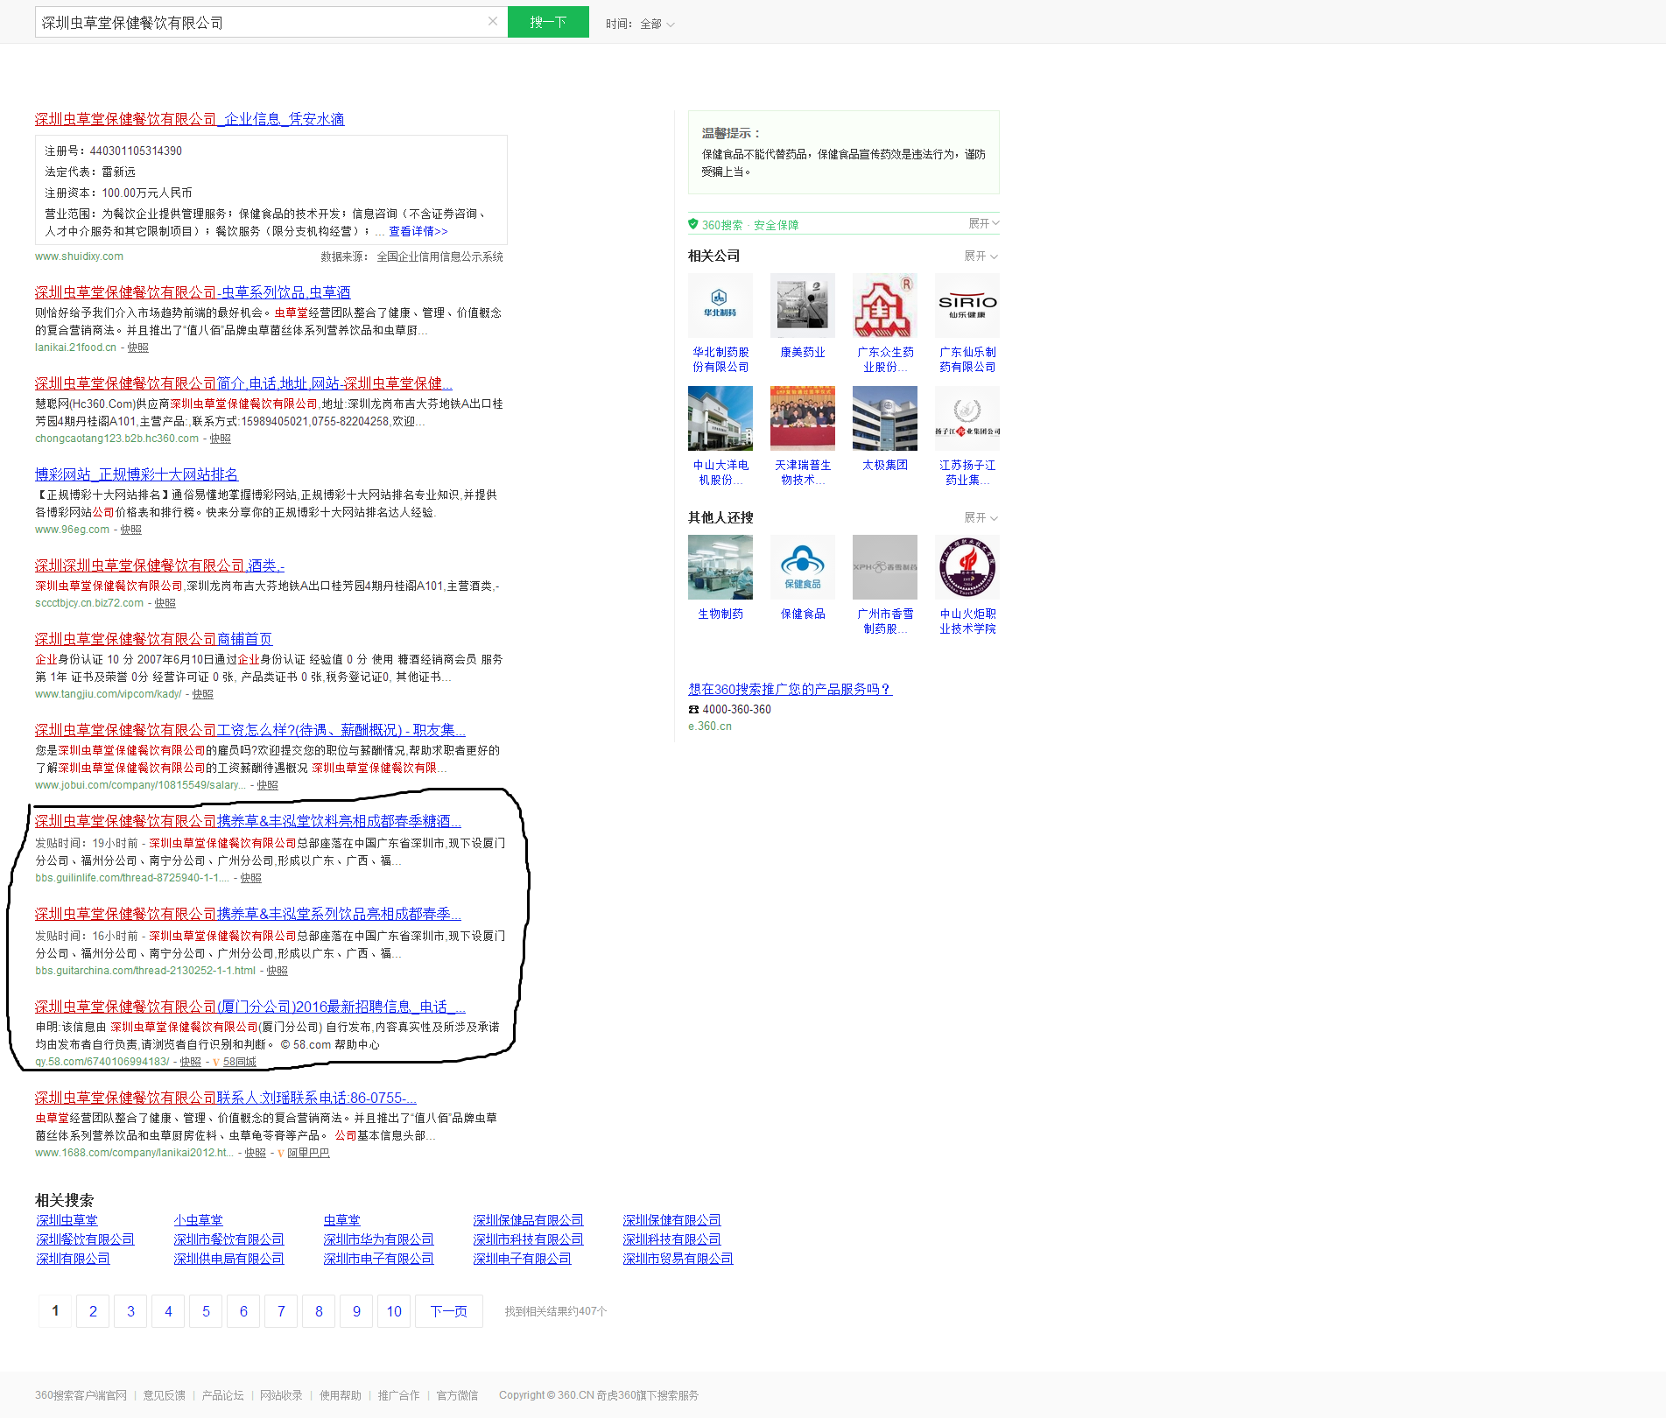Click the 太极集团 building thumbnail
Viewport: 1666px width, 1418px height.
click(x=885, y=418)
